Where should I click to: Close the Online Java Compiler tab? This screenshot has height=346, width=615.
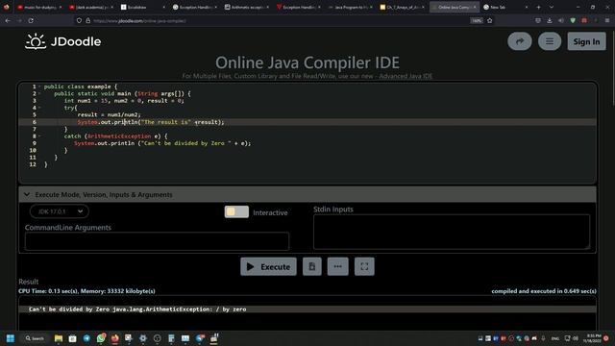click(x=475, y=7)
